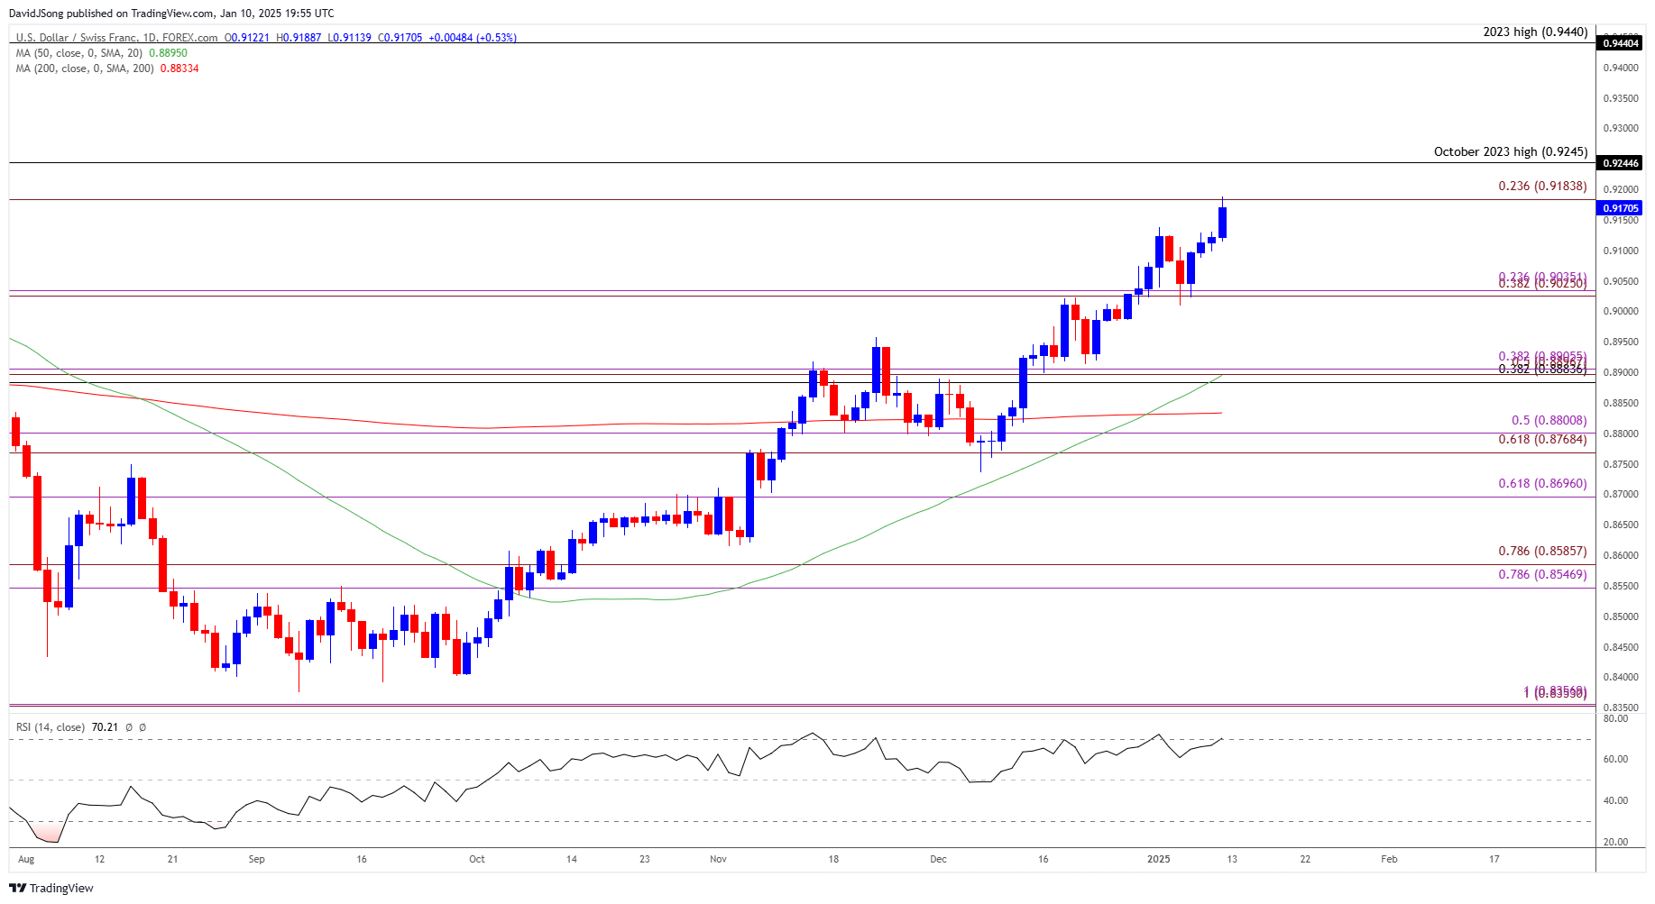Click the MA 200 indicator label
This screenshot has width=1655, height=904.
(x=86, y=68)
